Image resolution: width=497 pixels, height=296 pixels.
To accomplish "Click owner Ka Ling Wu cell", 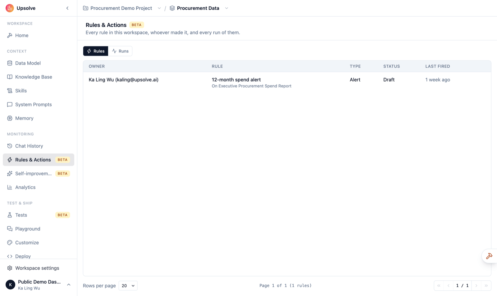I will tap(124, 80).
